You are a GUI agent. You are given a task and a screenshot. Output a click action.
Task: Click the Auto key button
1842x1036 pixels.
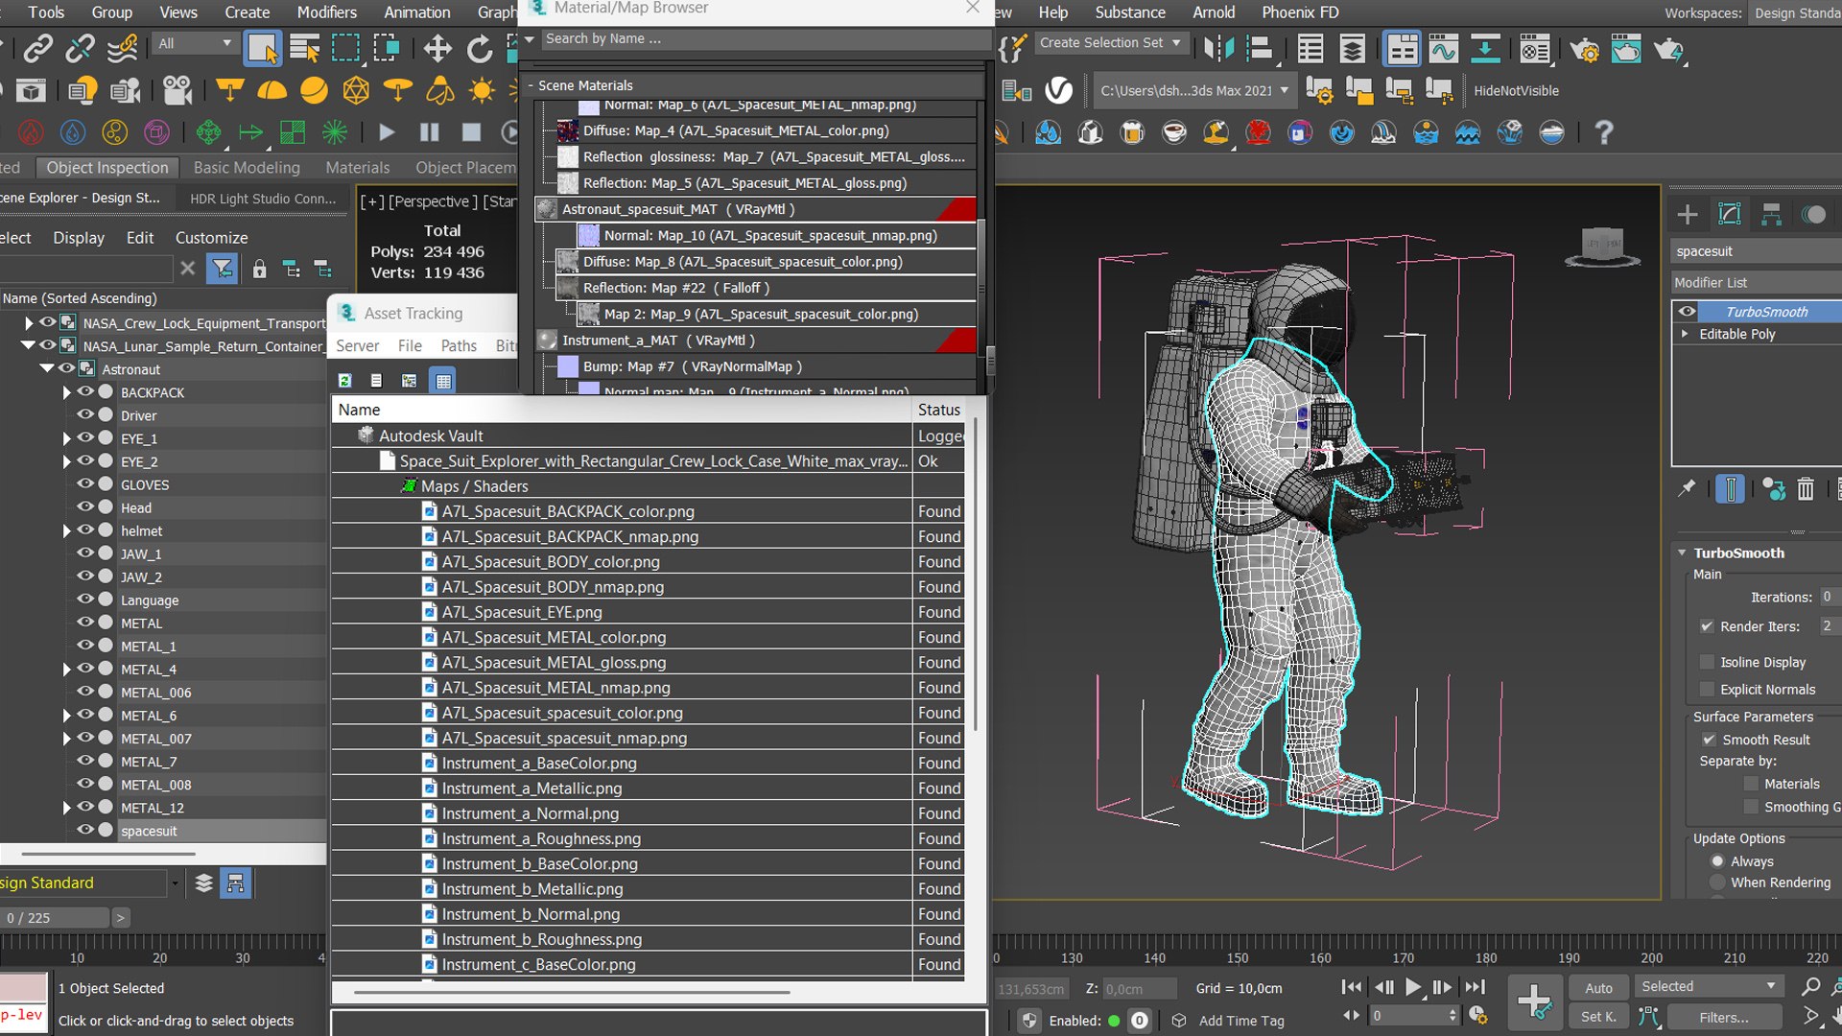[x=1598, y=987]
